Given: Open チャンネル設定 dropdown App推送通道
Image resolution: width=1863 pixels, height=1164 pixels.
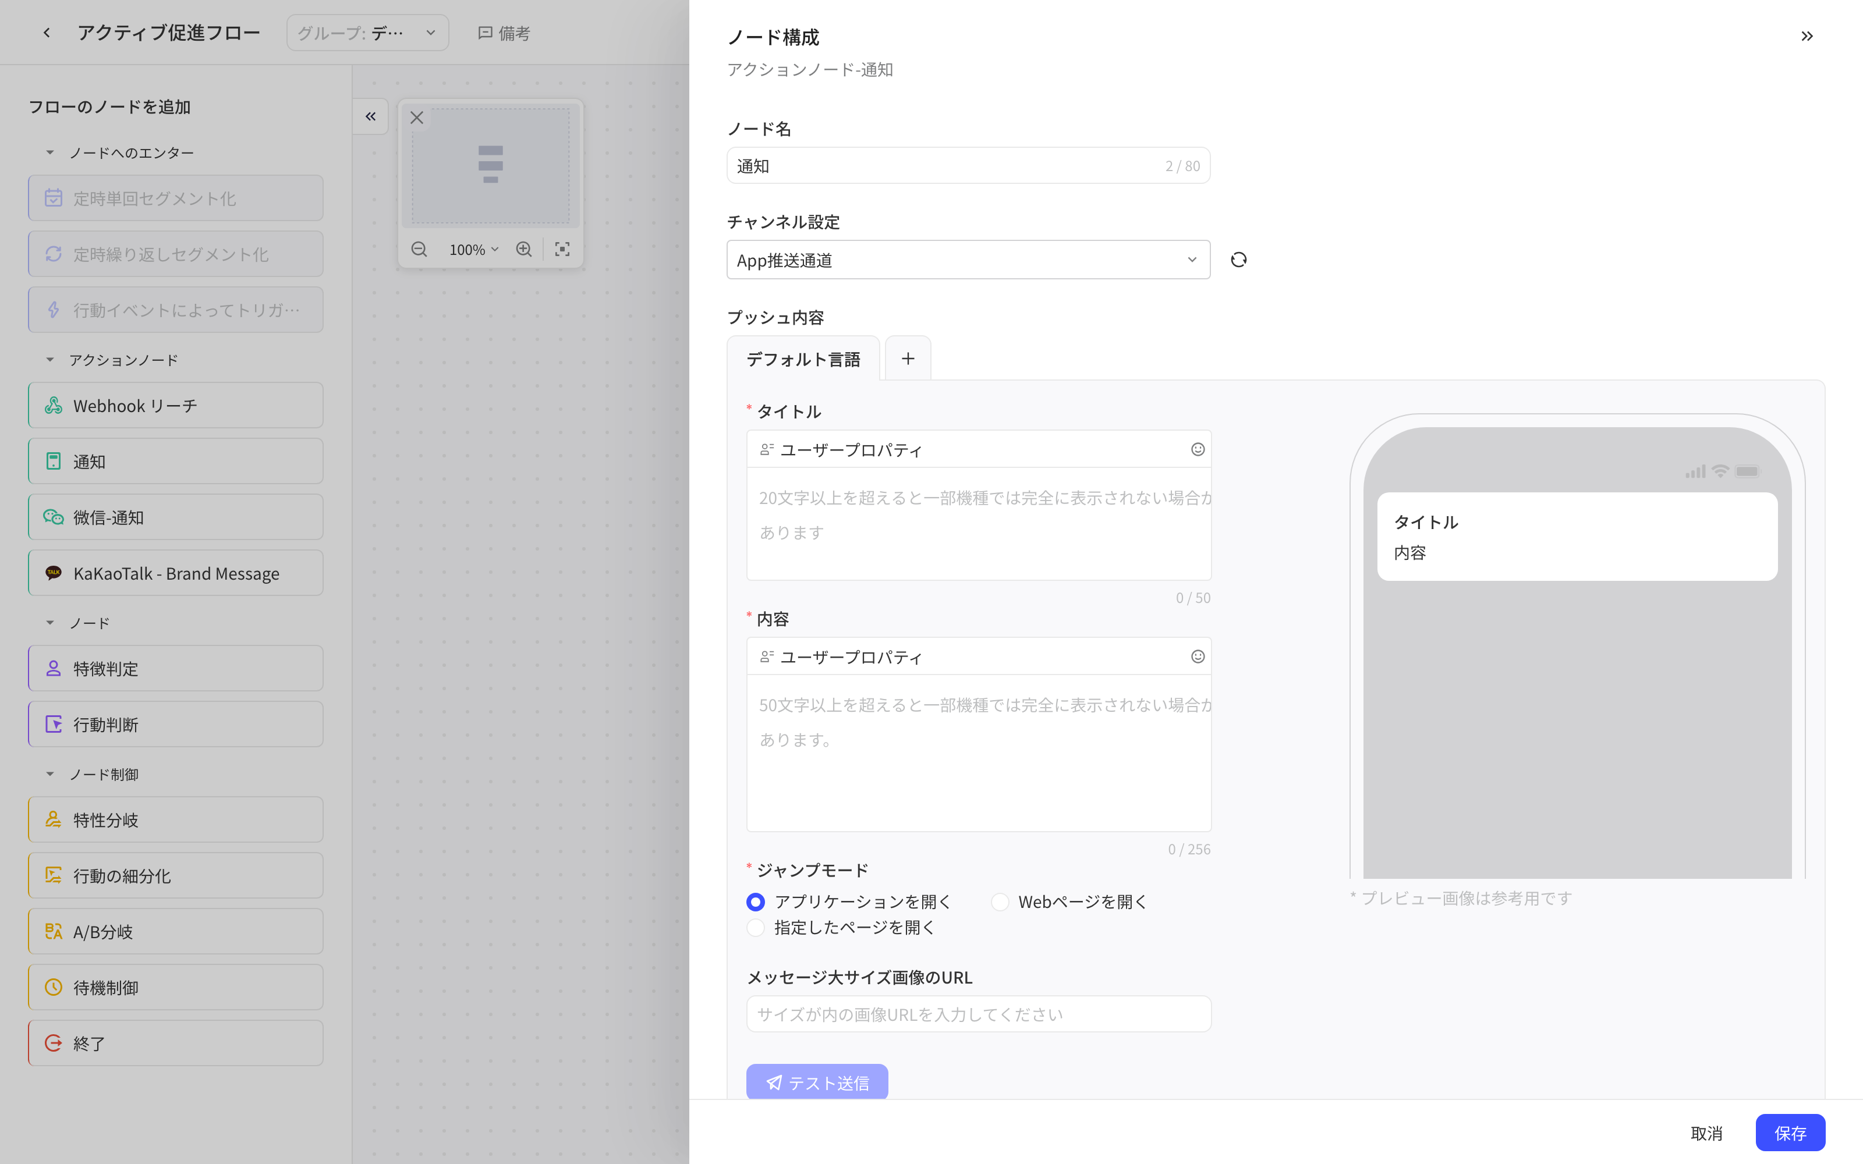Looking at the screenshot, I should tap(968, 260).
